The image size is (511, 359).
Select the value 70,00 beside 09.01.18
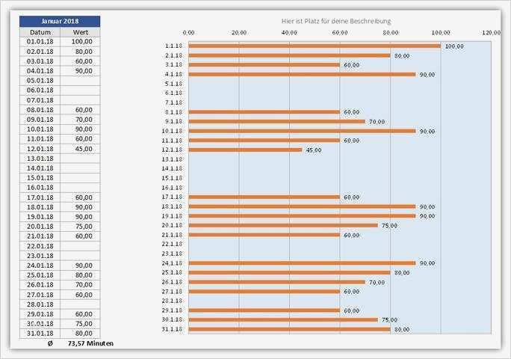click(81, 120)
